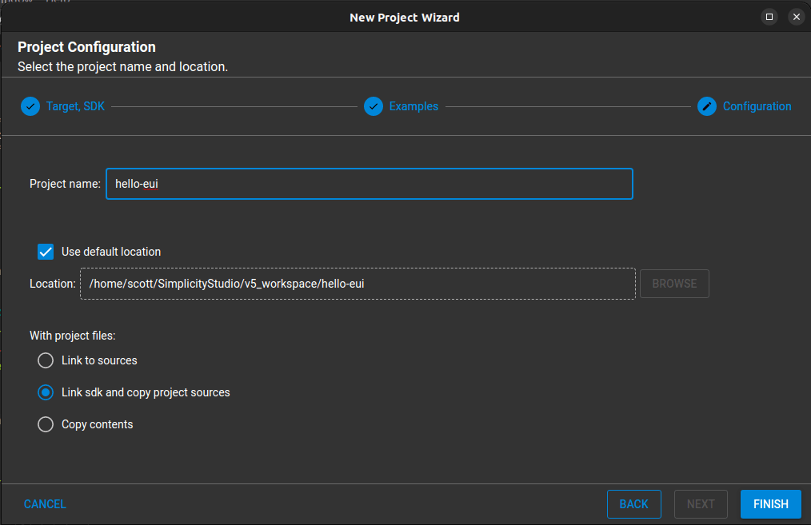Uncheck the Use default location checkbox
This screenshot has height=525, width=811.
coord(46,252)
